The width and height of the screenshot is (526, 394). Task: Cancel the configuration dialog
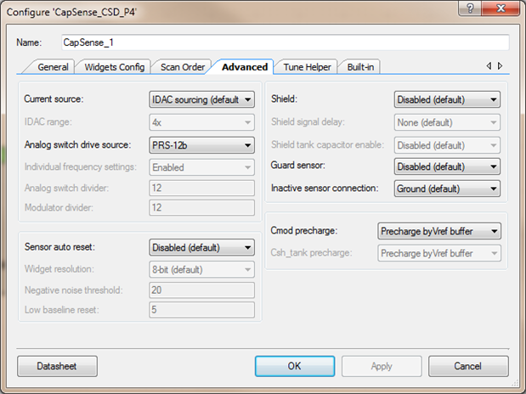pyautogui.click(x=468, y=366)
